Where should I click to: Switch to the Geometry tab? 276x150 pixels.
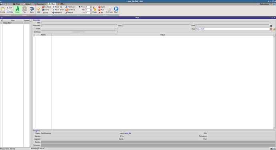tap(40, 4)
